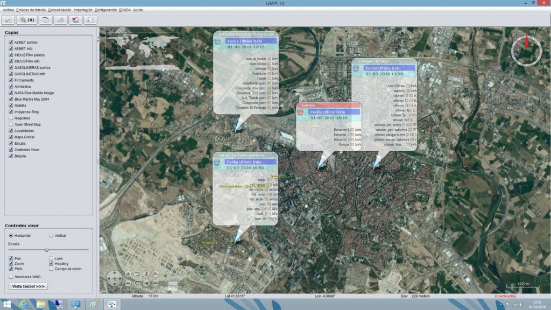Enable the Look control checkbox
The height and width of the screenshot is (310, 551).
pyautogui.click(x=51, y=258)
